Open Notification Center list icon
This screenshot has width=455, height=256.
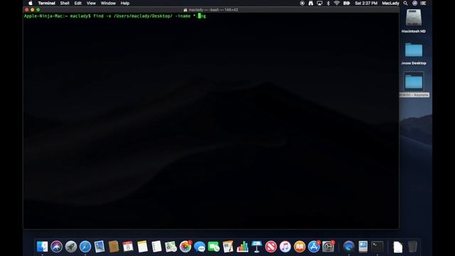click(x=424, y=3)
